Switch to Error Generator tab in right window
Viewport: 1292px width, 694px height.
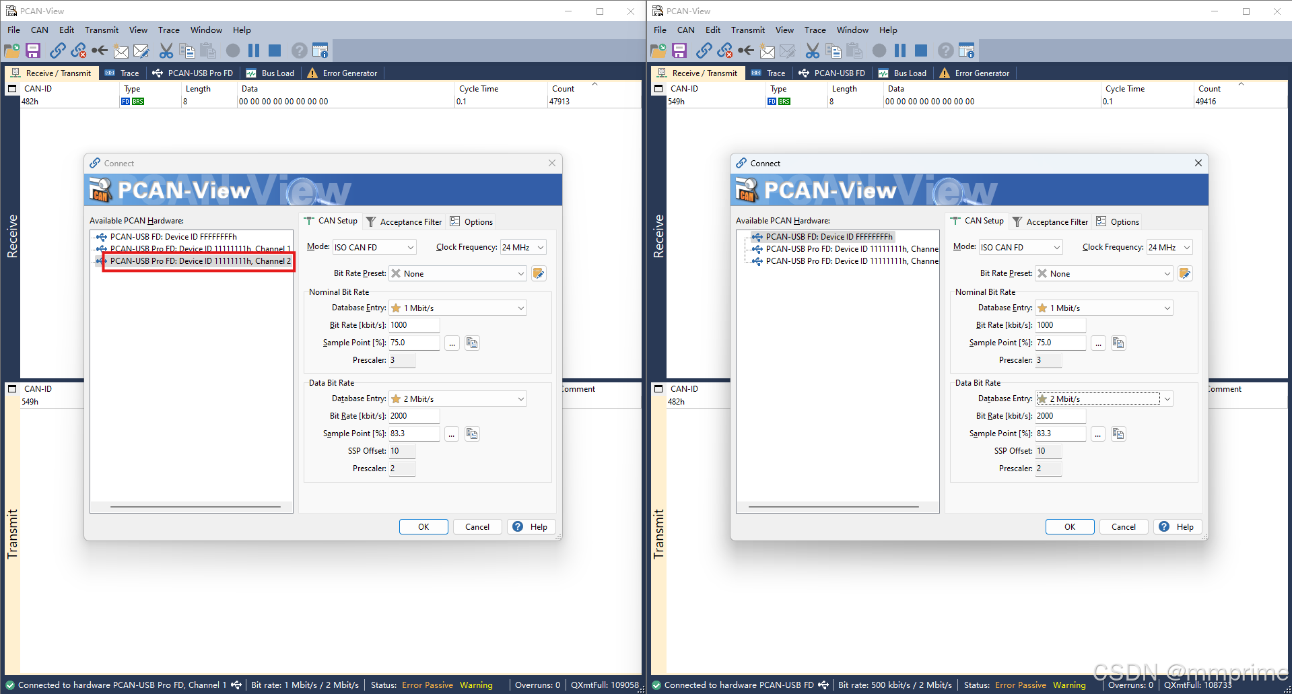[x=974, y=73]
